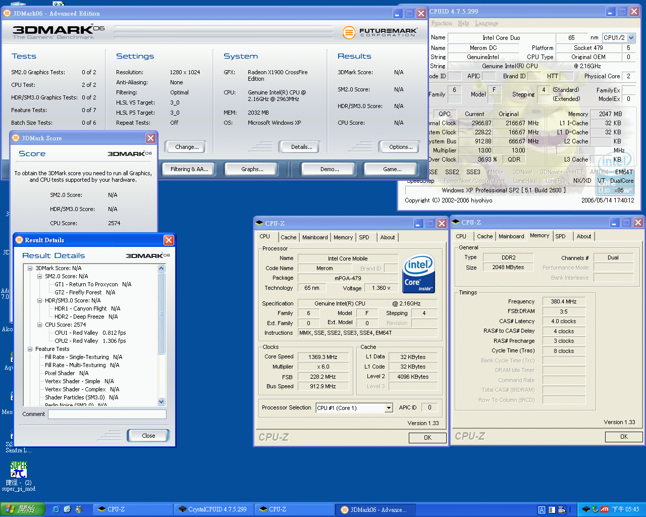Click OK in the CPU-Z Memory window
Image resolution: width=646 pixels, height=517 pixels.
[624, 437]
